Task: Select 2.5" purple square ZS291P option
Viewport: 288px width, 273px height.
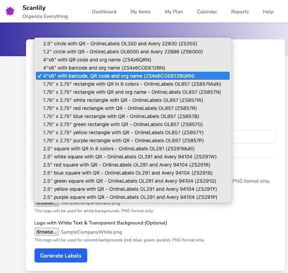Action: point(130,197)
